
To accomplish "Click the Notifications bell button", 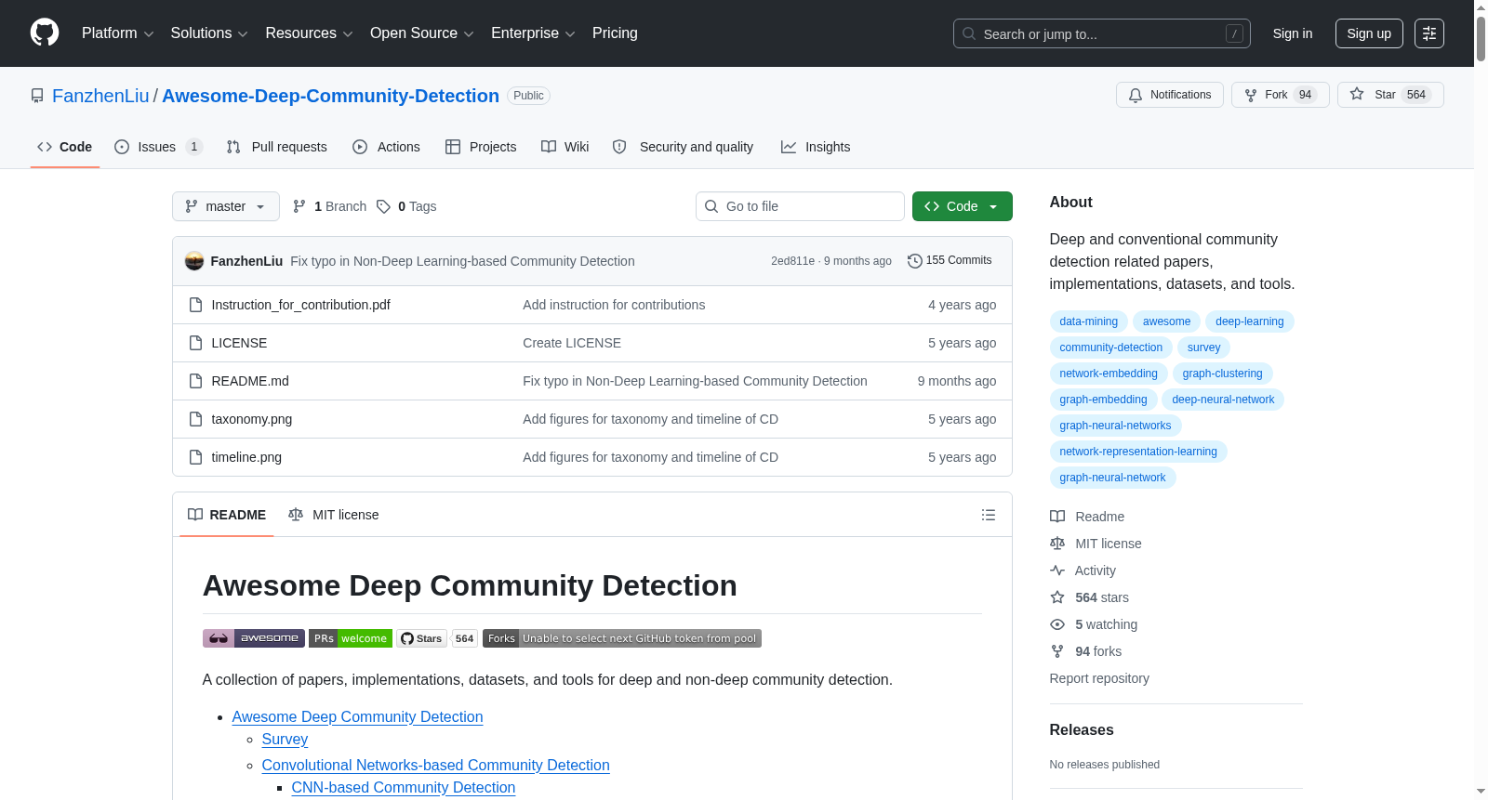I will tap(1170, 95).
